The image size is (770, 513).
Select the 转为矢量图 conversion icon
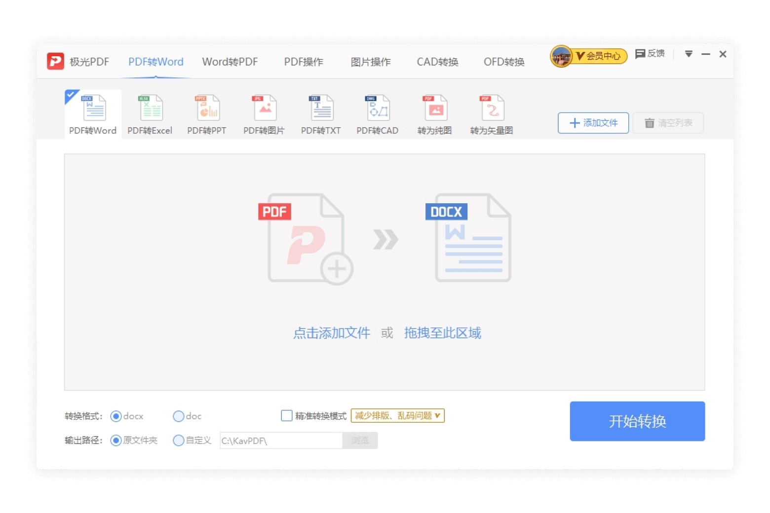click(492, 109)
